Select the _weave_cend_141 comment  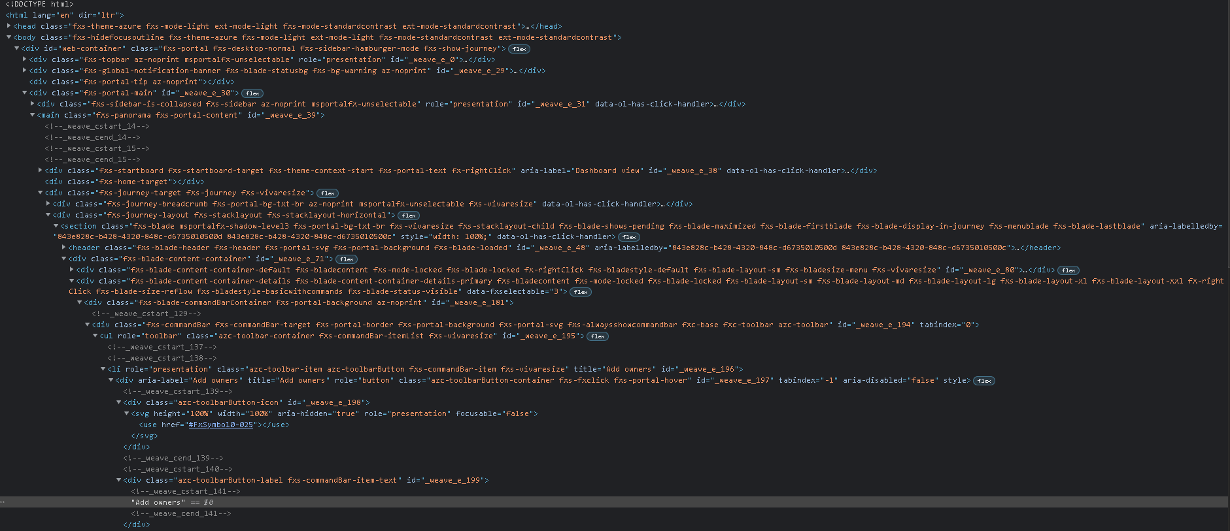pyautogui.click(x=181, y=513)
